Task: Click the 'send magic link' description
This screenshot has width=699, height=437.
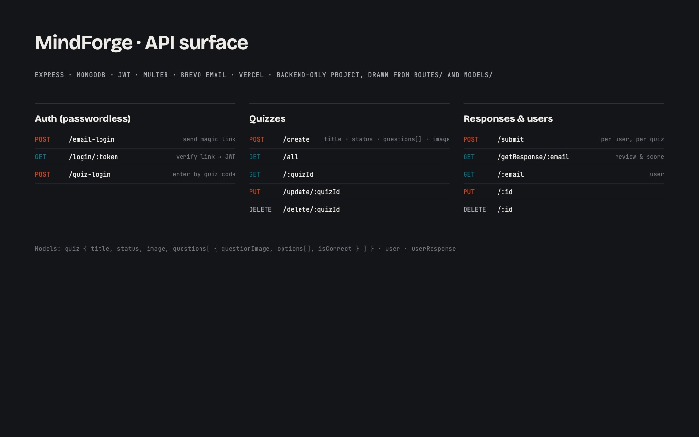Action: pos(209,139)
